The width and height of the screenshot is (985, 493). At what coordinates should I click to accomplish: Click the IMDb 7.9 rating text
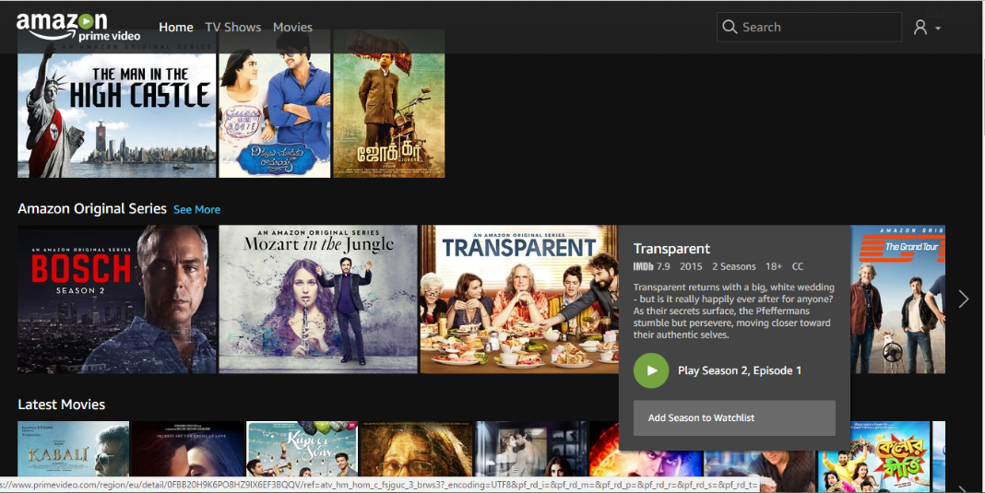(651, 266)
